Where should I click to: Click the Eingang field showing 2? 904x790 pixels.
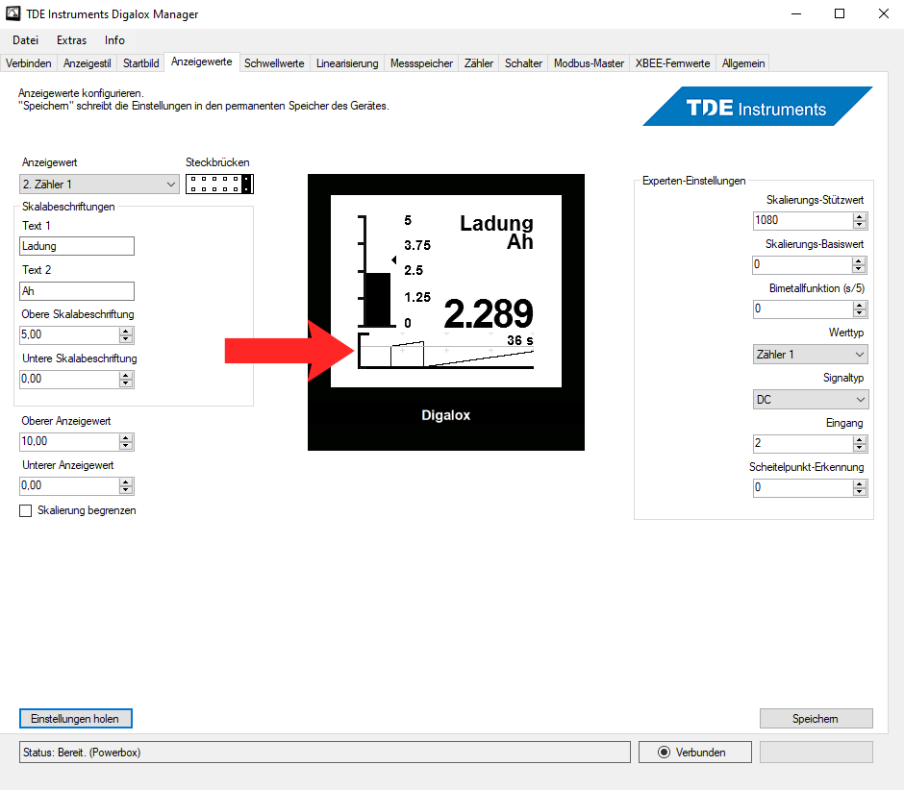click(x=802, y=443)
